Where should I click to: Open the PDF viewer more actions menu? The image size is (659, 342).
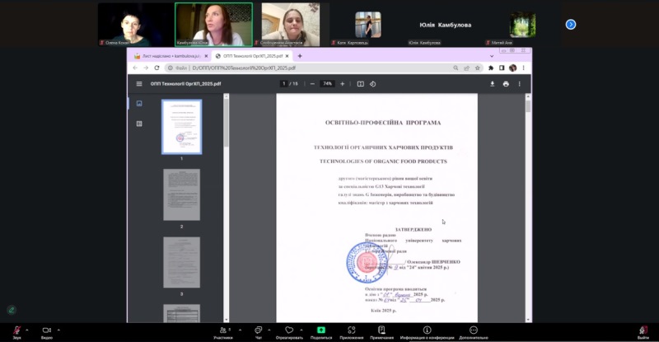click(x=520, y=83)
